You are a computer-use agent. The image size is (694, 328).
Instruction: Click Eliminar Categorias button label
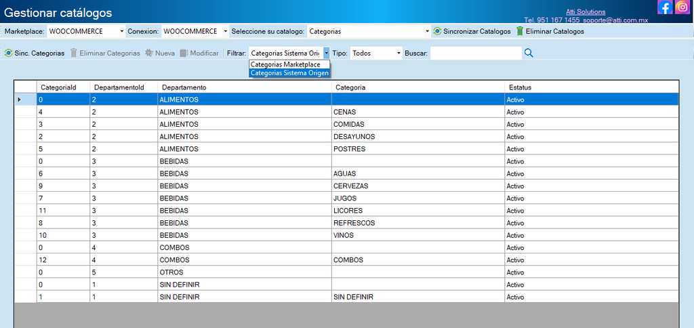point(110,53)
